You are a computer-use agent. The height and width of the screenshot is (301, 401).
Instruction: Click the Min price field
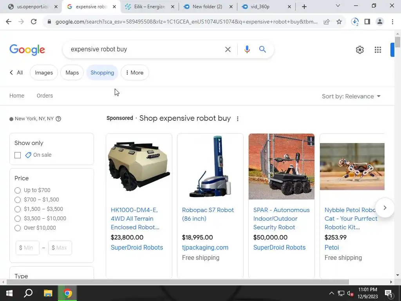click(x=28, y=248)
